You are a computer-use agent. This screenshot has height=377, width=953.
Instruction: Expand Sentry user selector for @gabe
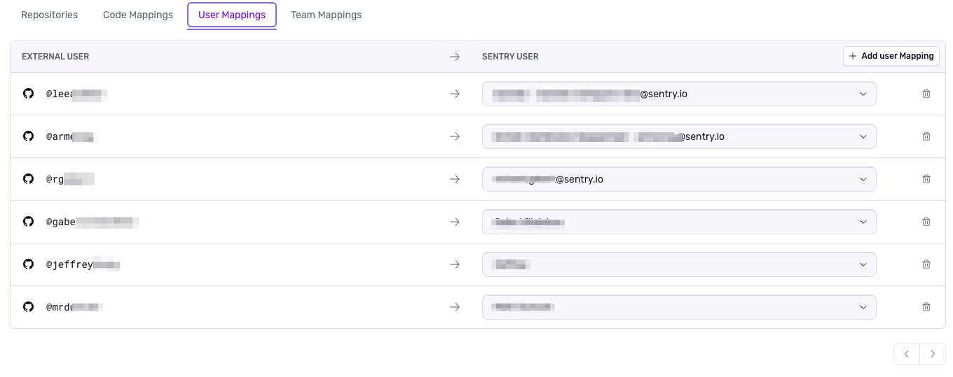(679, 222)
